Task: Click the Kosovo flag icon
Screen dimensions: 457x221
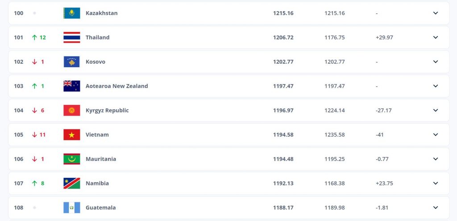Action: coord(72,62)
